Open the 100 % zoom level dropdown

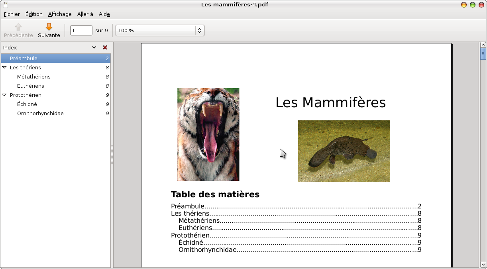(160, 30)
